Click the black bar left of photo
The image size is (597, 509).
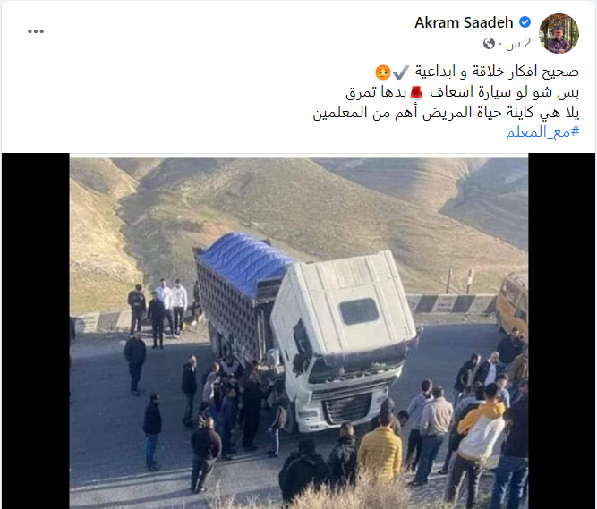tap(36, 331)
